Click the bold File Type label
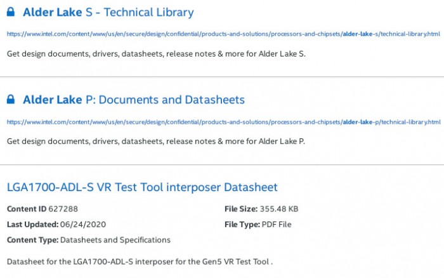The image size is (444, 278). (x=242, y=225)
